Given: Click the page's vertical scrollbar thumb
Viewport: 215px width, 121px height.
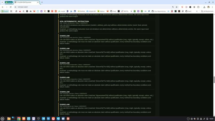Looking at the screenshot, I should (x=214, y=80).
